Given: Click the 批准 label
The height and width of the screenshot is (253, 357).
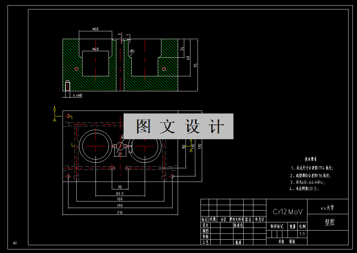Looking at the screenshot, I should click(238, 243).
